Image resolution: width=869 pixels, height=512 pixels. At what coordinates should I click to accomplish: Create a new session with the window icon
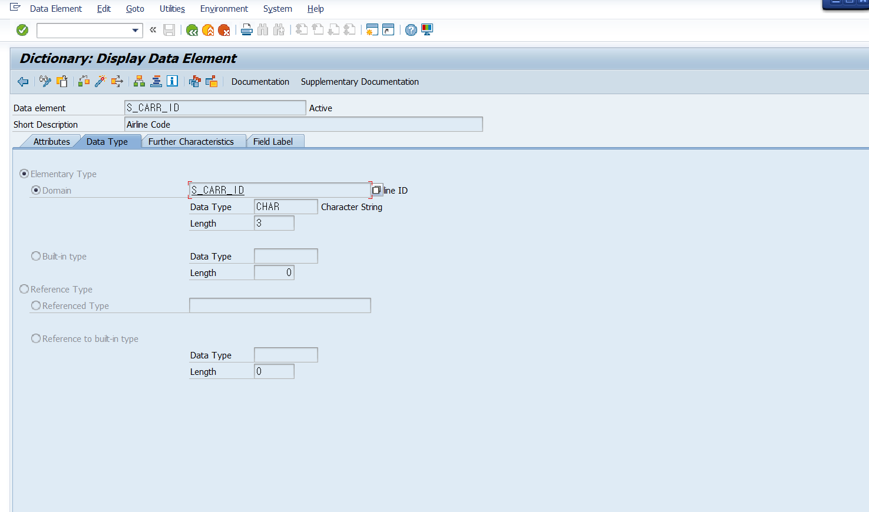coord(372,30)
